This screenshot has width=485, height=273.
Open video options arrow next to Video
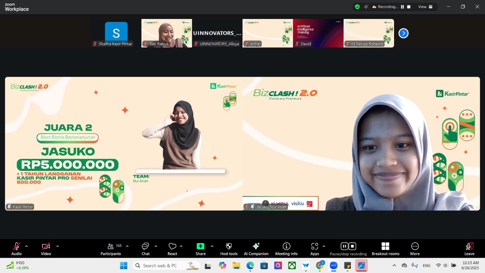tap(57, 246)
